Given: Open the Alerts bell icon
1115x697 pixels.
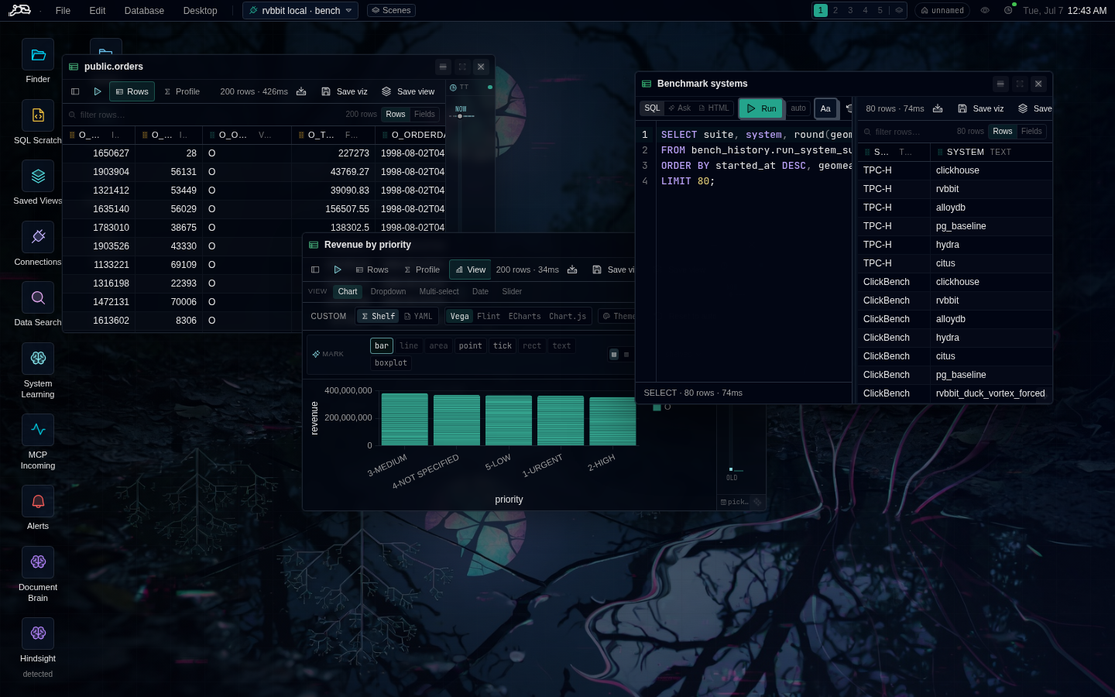Looking at the screenshot, I should click(38, 501).
